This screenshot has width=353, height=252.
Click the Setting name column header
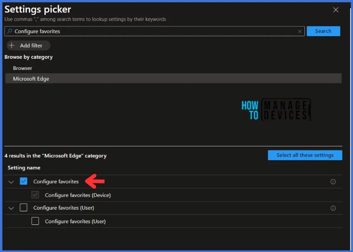tap(24, 168)
